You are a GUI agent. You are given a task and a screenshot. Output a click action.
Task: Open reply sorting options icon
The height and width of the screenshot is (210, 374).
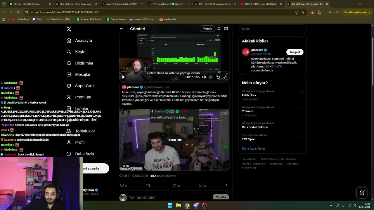pyautogui.click(x=219, y=29)
